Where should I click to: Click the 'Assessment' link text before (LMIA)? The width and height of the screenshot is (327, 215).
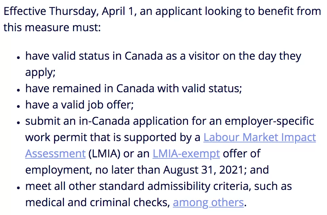(x=55, y=154)
